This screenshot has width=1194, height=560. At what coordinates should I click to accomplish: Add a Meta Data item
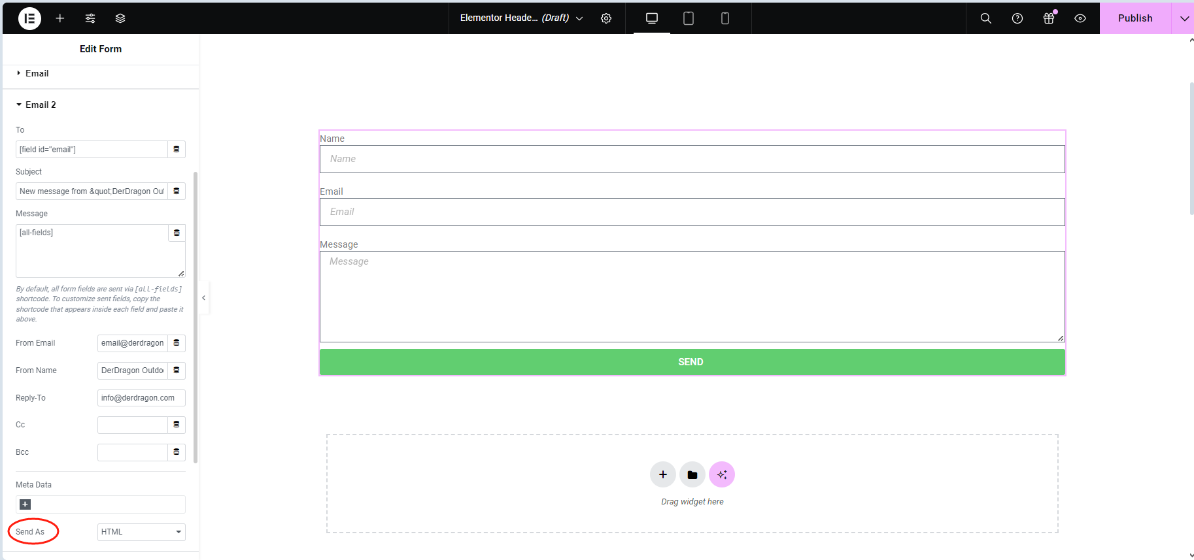click(26, 504)
